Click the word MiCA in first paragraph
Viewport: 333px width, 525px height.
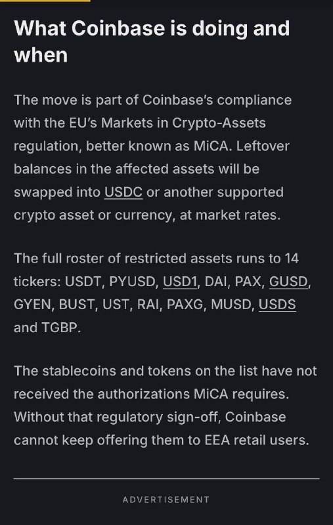(x=211, y=146)
